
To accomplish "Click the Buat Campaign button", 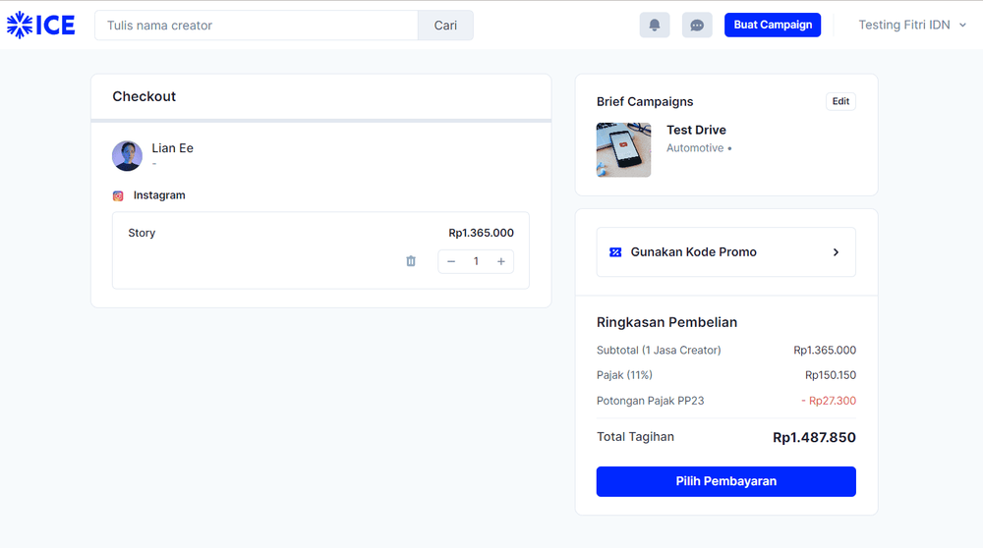I will pos(772,26).
